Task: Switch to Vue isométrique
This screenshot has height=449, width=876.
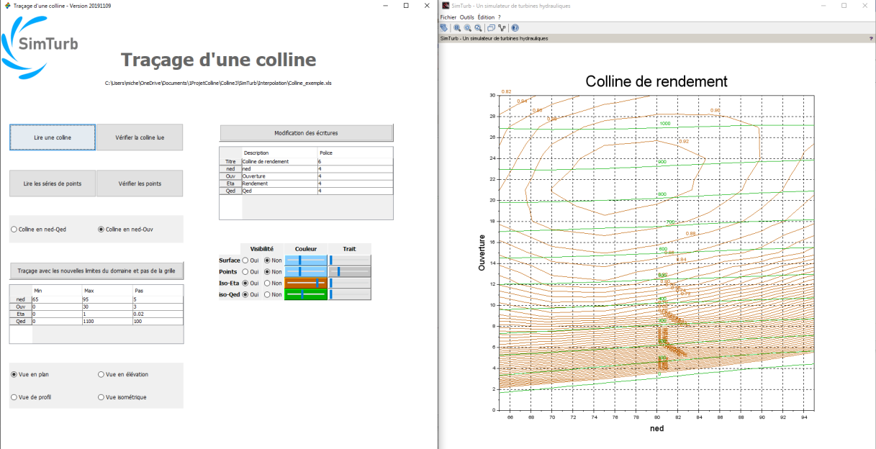Action: [101, 397]
